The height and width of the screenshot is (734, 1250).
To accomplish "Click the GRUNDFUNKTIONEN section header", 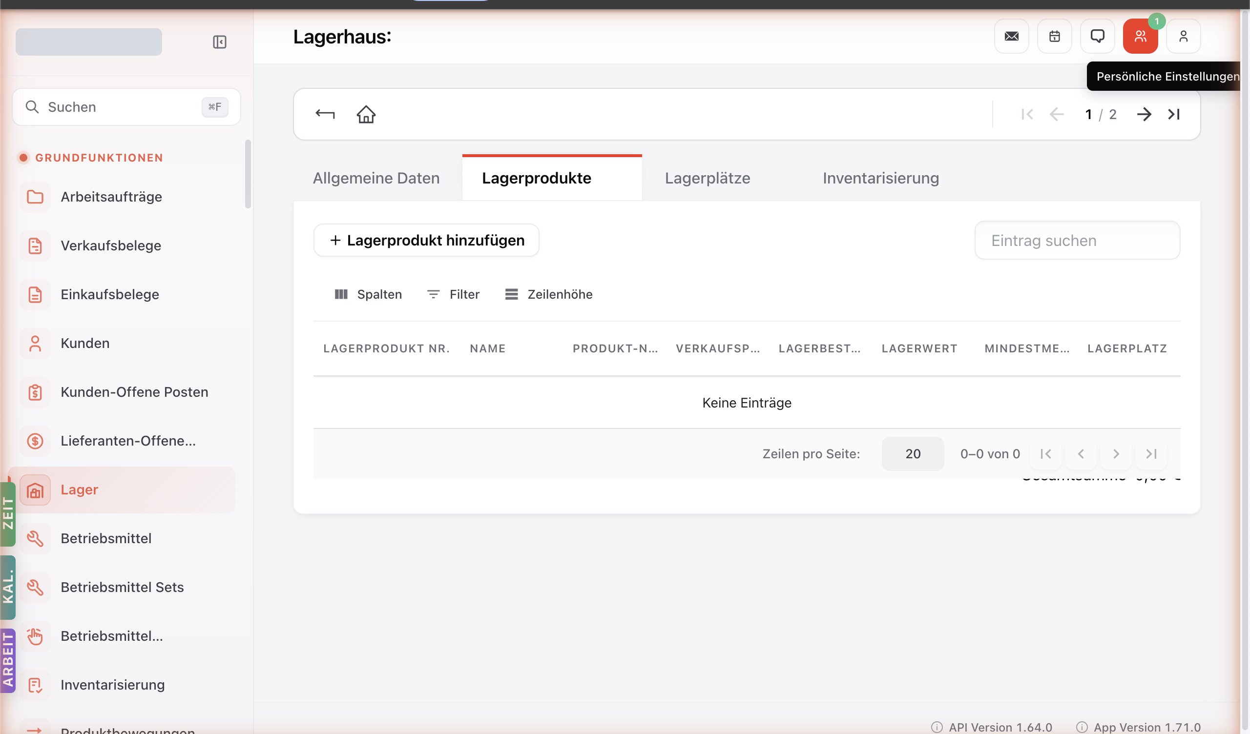I will [99, 158].
